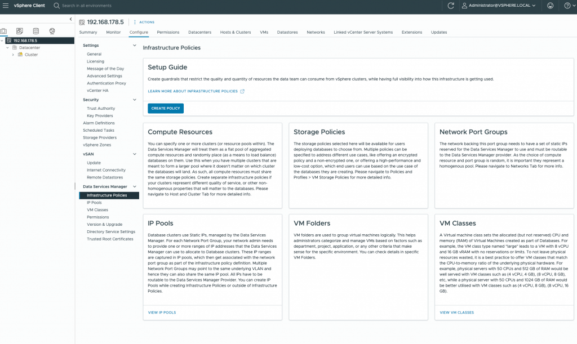The width and height of the screenshot is (577, 344).
Task: Open the Administrator@VSPHERE.LOCAL user menu
Action: [x=499, y=6]
